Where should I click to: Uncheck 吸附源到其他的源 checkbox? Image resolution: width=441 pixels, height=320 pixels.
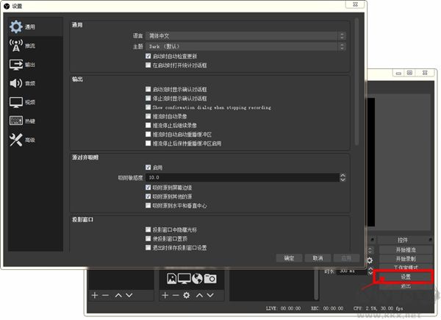click(x=148, y=196)
